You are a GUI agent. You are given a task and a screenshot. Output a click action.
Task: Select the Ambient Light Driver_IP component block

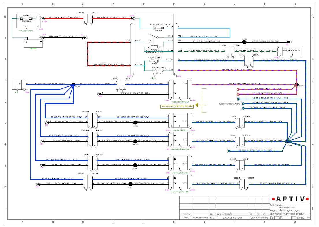[x=180, y=90]
